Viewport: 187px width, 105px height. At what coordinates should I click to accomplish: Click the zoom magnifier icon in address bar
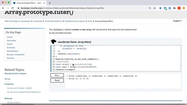pos(150,8)
